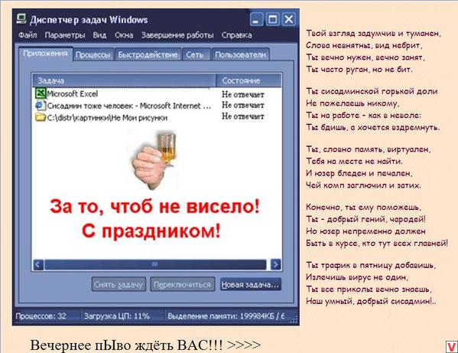Click the Снять задачу button
The height and width of the screenshot is (353, 458).
coord(119,285)
